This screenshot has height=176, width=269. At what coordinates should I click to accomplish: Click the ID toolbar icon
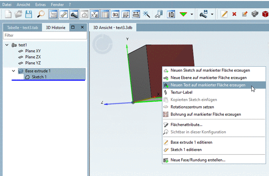(x=171, y=14)
